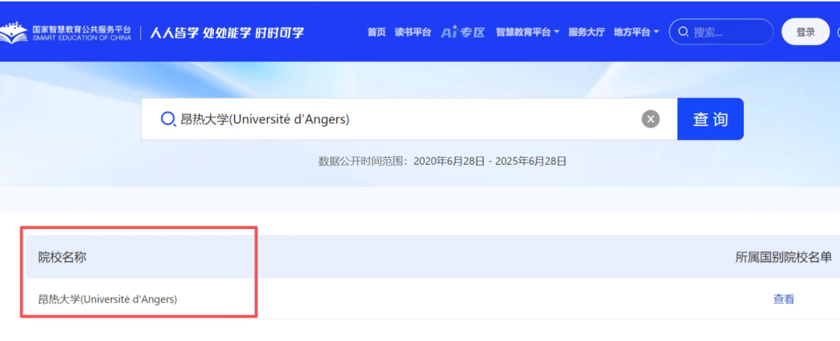840x341 pixels.
Task: Click the 人人皆学 处处能学 时时可学 slogan
Action: [x=226, y=33]
